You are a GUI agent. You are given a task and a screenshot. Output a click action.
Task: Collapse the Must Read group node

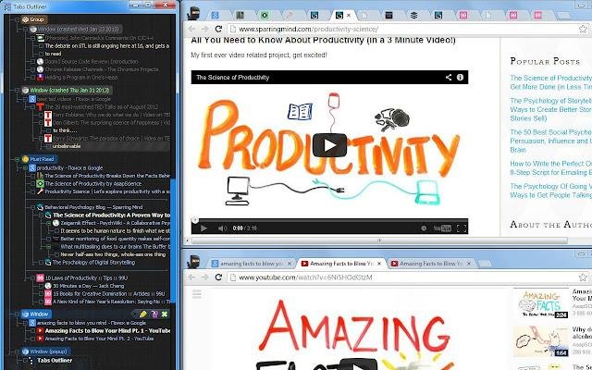(18, 159)
